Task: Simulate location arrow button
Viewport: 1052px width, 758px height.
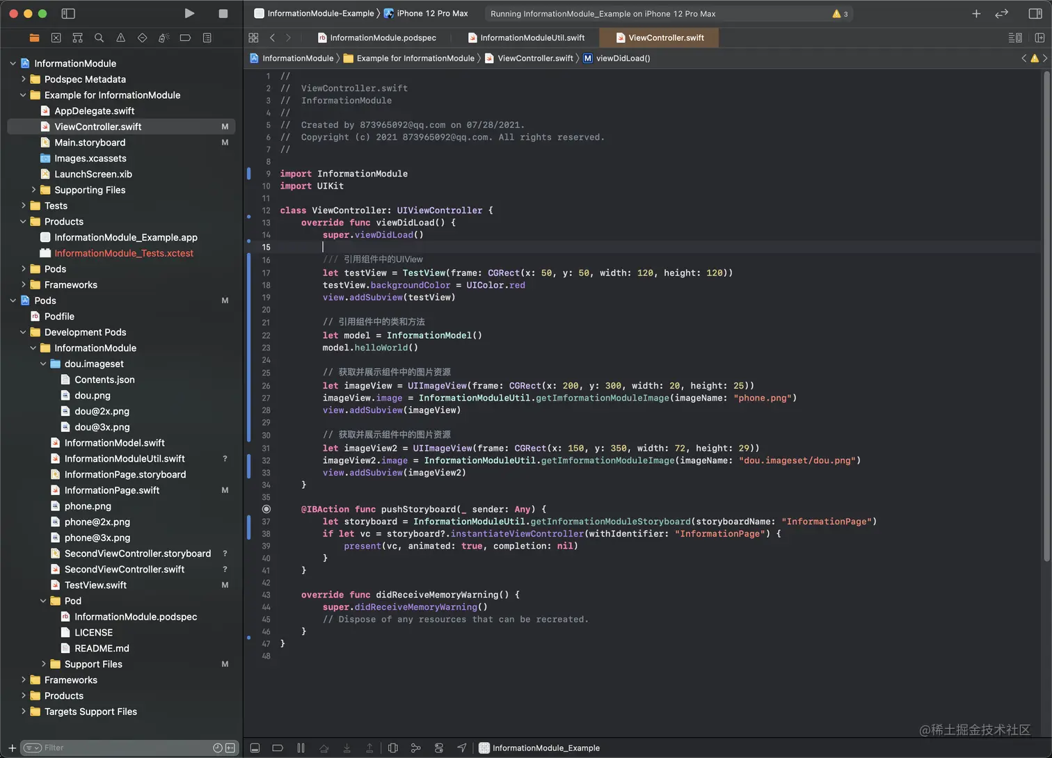Action: (462, 748)
